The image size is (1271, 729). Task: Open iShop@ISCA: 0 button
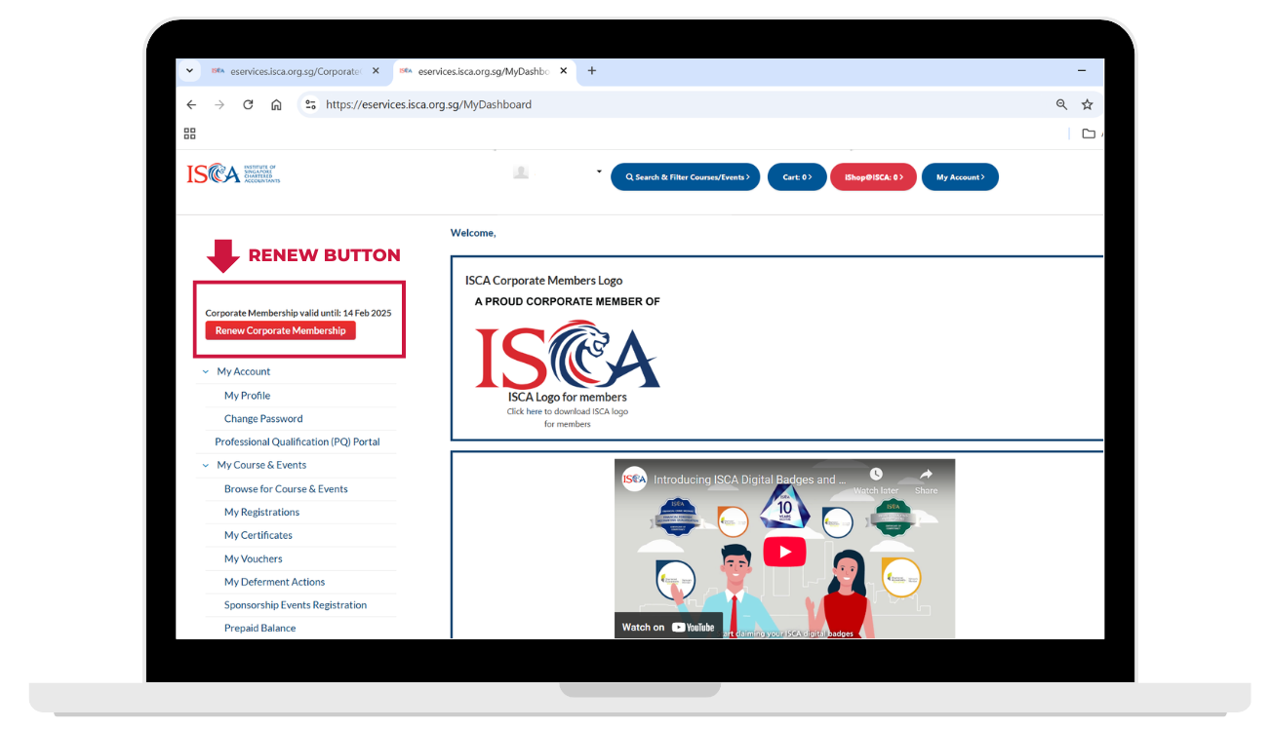click(x=873, y=177)
